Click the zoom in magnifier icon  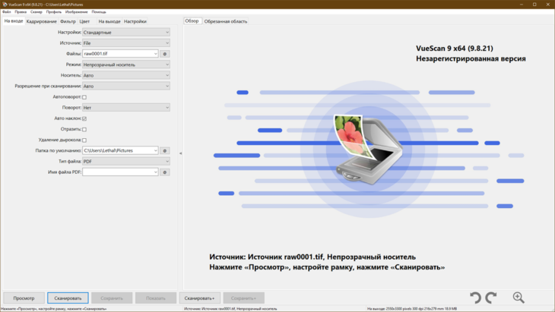(x=519, y=298)
